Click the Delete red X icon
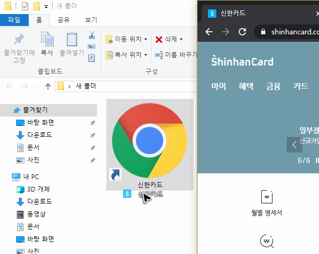Viewport: 319px width, 254px height. pyautogui.click(x=158, y=39)
